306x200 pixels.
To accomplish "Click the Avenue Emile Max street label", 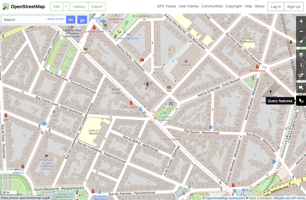I will pos(219,88).
